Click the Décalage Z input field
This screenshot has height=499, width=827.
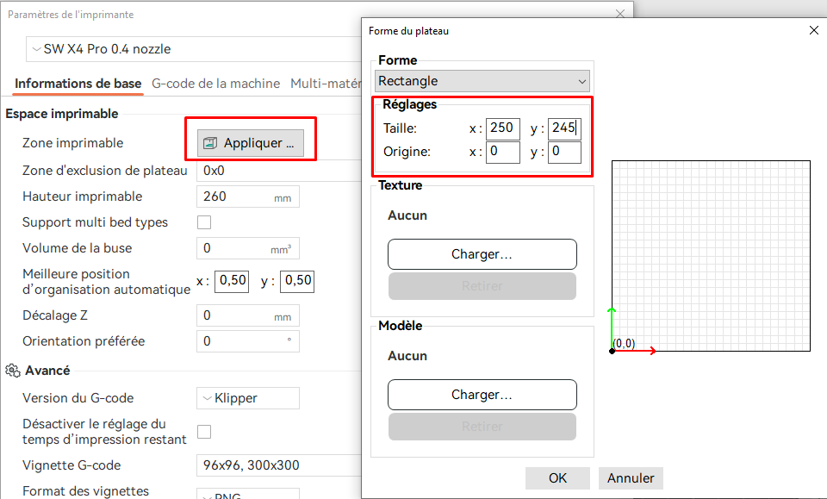248,315
